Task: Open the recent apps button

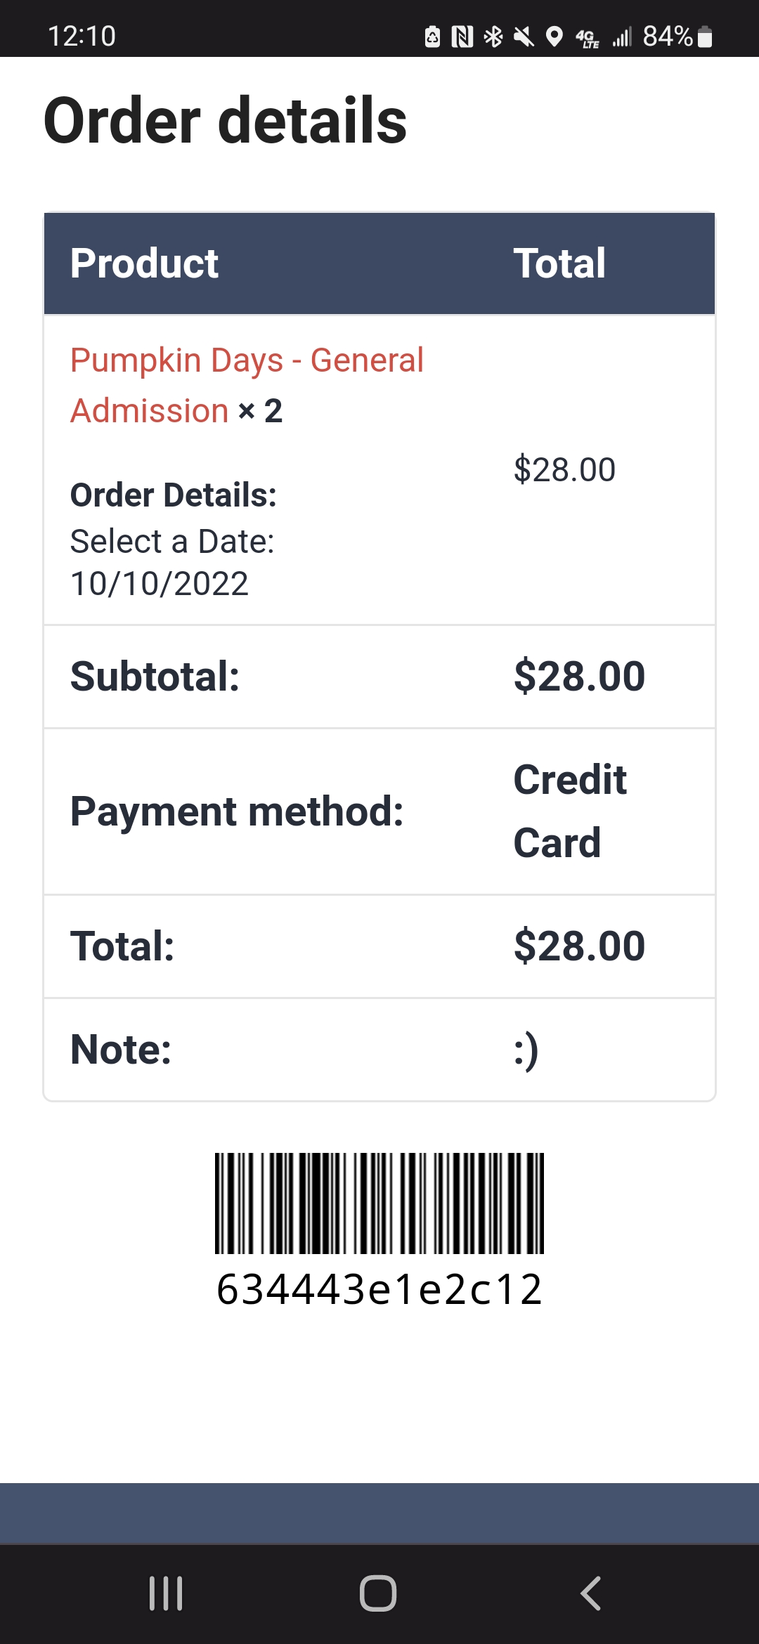Action: [x=166, y=1593]
